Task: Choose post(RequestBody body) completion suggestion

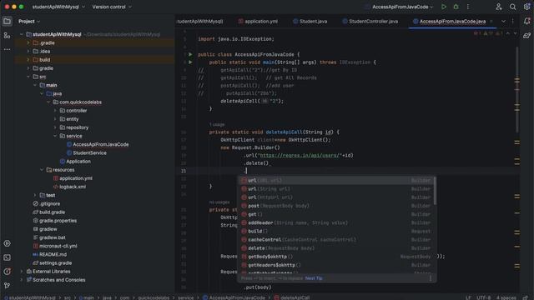Action: point(336,206)
